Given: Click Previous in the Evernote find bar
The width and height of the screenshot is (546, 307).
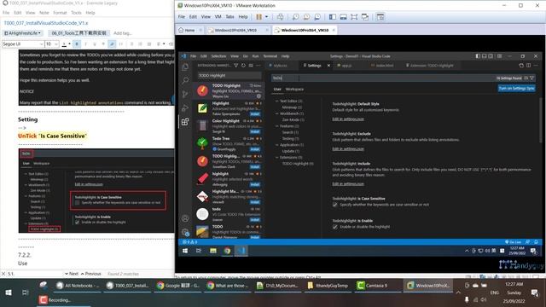Looking at the screenshot, I should point(91,274).
